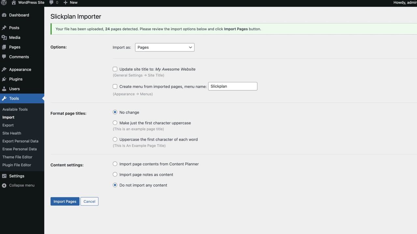Check Create menu from imported pages
Screen dimensions: 417x234
pos(115,86)
